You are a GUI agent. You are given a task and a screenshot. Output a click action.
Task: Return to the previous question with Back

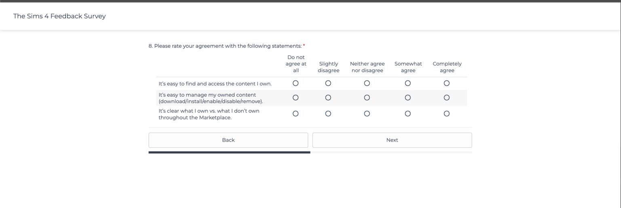228,140
